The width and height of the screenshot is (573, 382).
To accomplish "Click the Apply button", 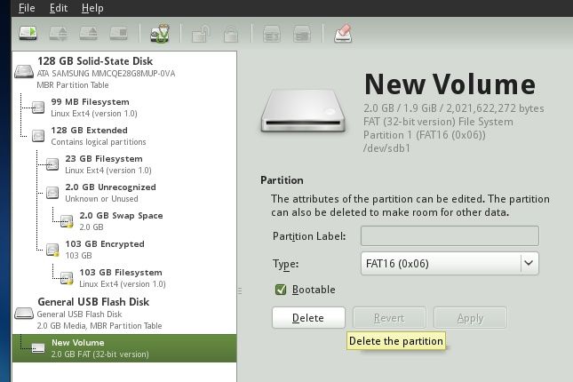I will click(x=470, y=318).
